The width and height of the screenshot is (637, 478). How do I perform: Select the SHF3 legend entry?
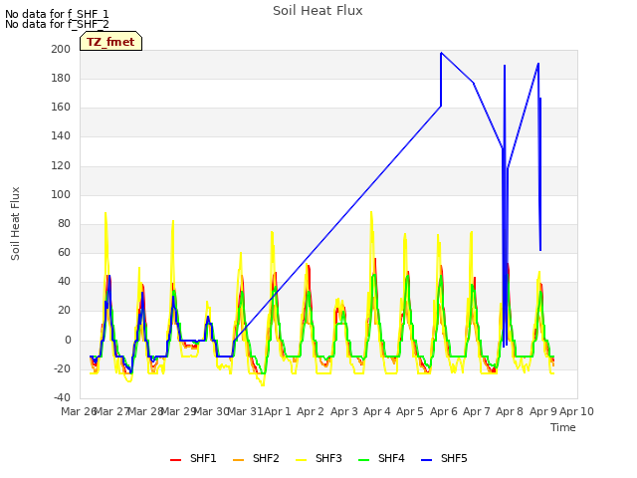click(318, 458)
